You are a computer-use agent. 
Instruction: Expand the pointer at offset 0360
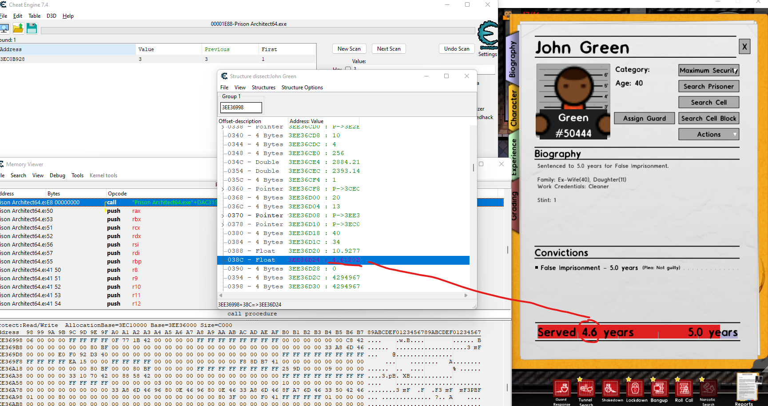(223, 189)
